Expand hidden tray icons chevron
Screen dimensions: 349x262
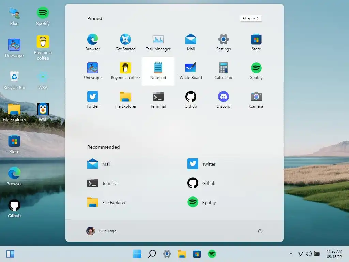coord(291,254)
